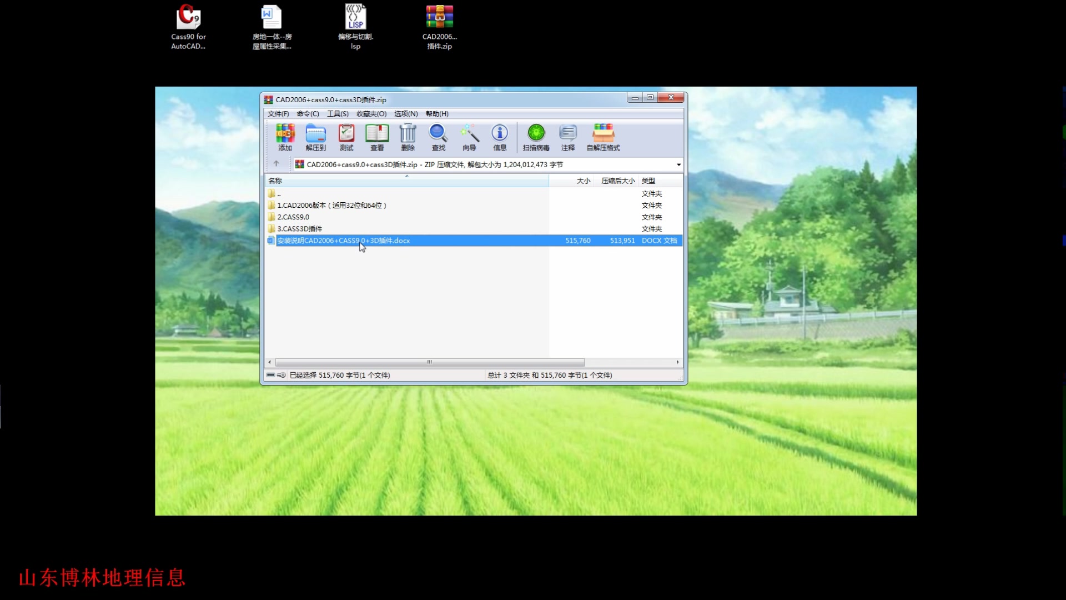Select 偏移与切割.lsp desktop file icon
1066x600 pixels.
355,27
